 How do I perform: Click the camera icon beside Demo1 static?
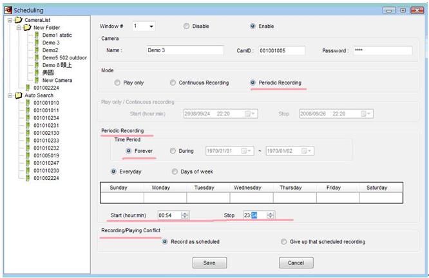[x=36, y=35]
